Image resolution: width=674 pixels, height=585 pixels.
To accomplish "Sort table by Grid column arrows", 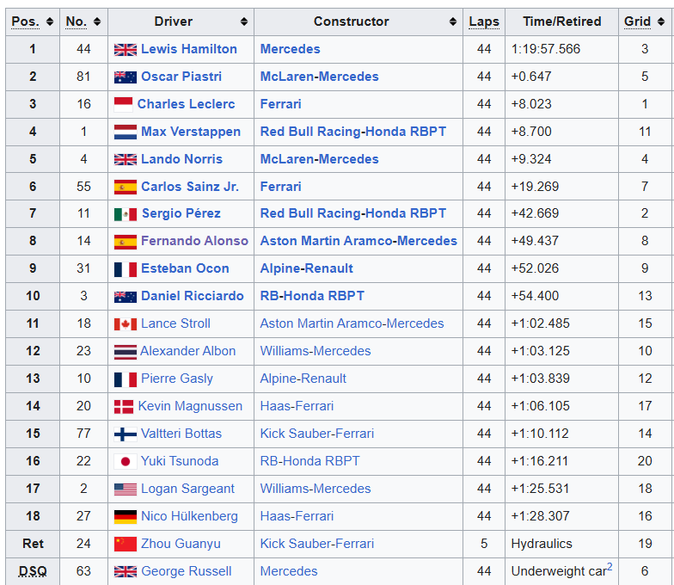I will click(x=661, y=22).
